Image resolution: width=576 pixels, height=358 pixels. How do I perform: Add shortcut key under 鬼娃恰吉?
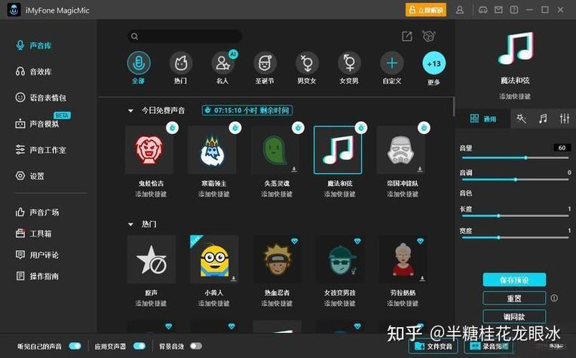pyautogui.click(x=151, y=194)
